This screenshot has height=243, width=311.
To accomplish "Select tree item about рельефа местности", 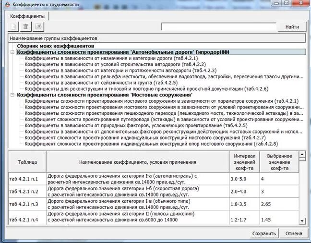I will (x=164, y=77).
